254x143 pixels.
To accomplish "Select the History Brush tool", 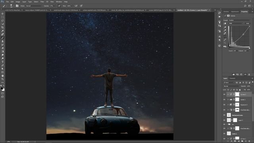I will [x=2, y=44].
